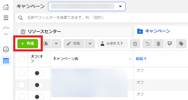Tick the select-all header checkbox
The height and width of the screenshot is (100, 188).
coord(22,59)
